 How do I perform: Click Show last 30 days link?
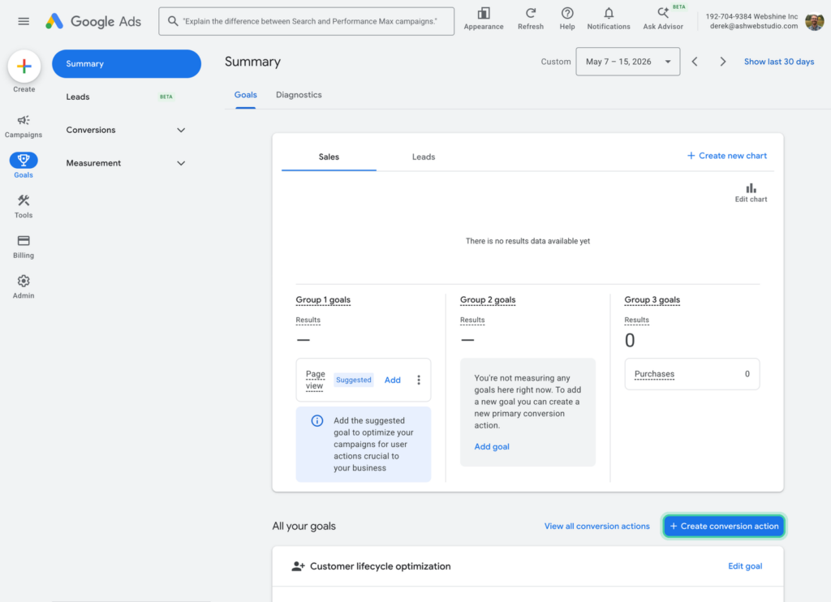point(779,62)
